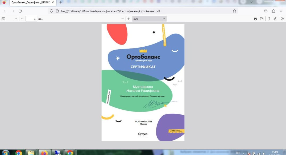286x155 pixels.
Task: Open the Extensions puzzle icon
Action: (x=273, y=11)
